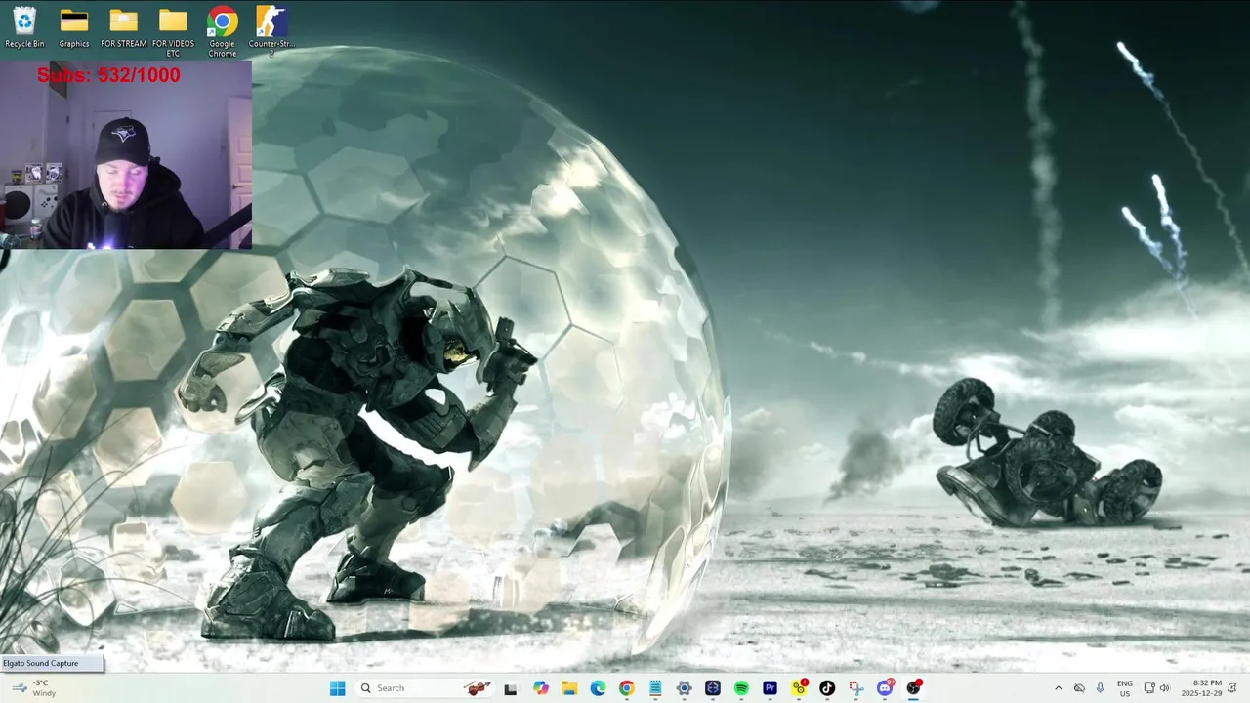Open the Windows Start menu
Viewport: 1250px width, 703px height.
(x=337, y=688)
